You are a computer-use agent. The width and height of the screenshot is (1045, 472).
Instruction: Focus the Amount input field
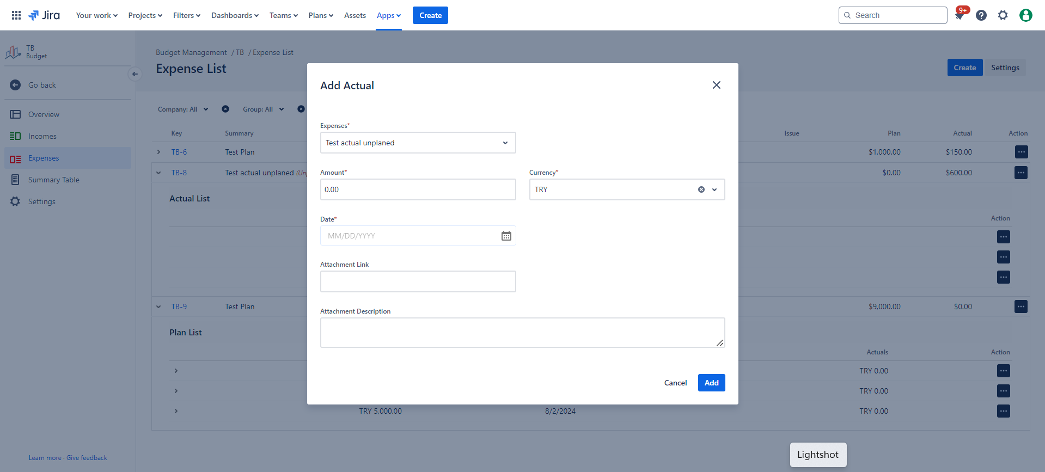pos(418,189)
